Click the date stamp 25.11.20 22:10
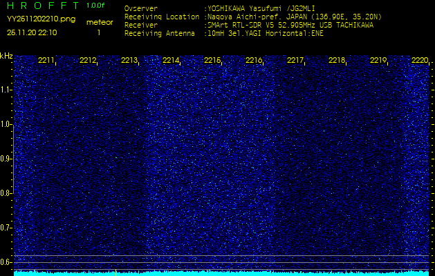The height and width of the screenshot is (276, 435). pos(32,32)
